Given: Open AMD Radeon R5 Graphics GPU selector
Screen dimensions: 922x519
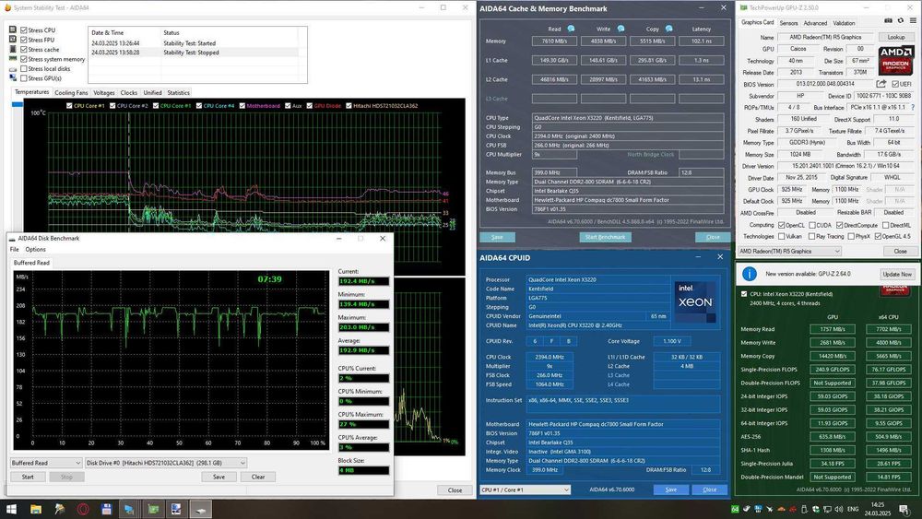Looking at the screenshot, I should click(789, 251).
